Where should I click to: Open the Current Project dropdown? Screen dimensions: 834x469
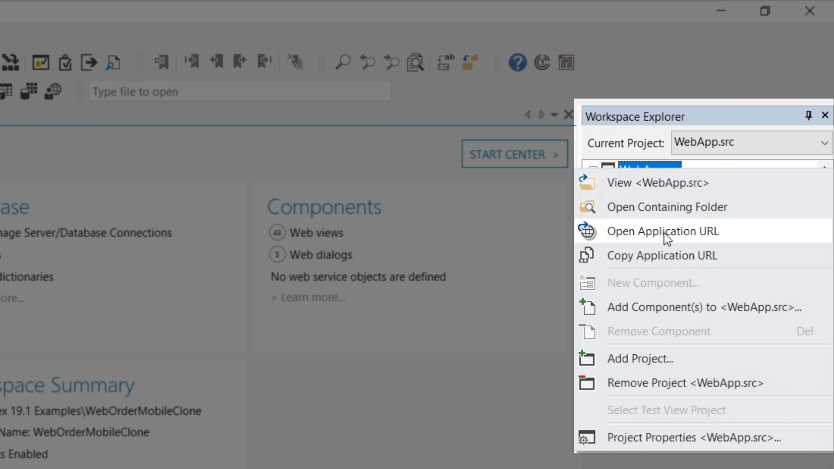pos(824,143)
